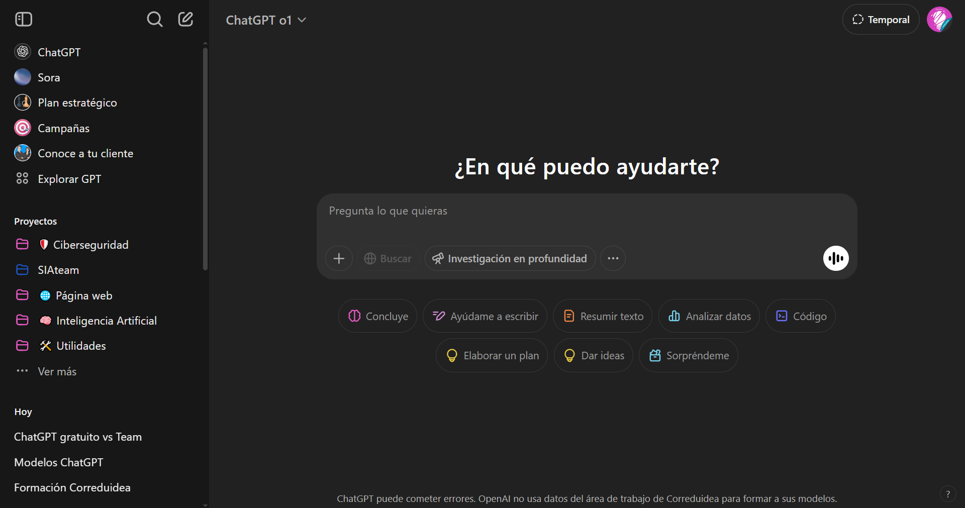This screenshot has height=508, width=965.
Task: Select the Sorpréndeme suggestion
Action: (x=689, y=355)
